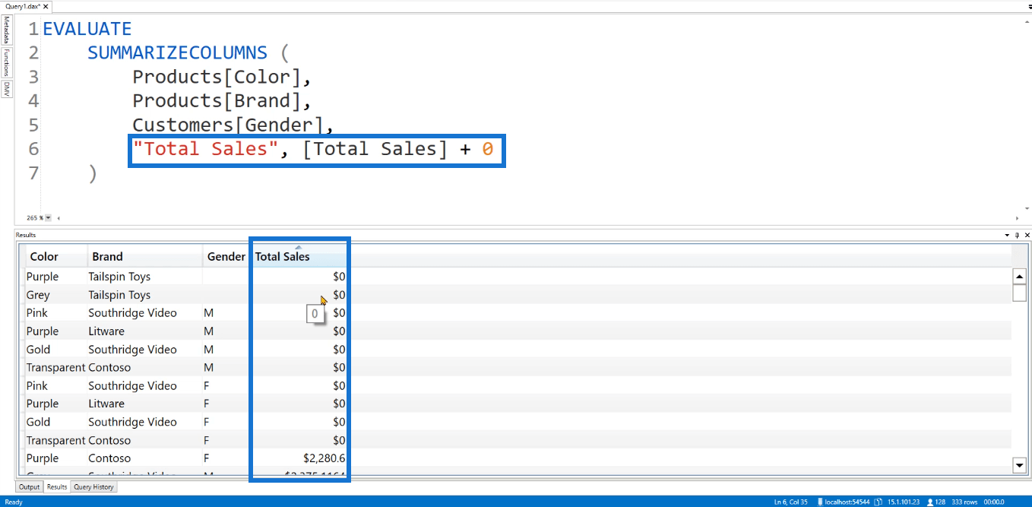Click SUMMARIZECOLUMNS on line 2
The width and height of the screenshot is (1032, 507).
click(178, 52)
